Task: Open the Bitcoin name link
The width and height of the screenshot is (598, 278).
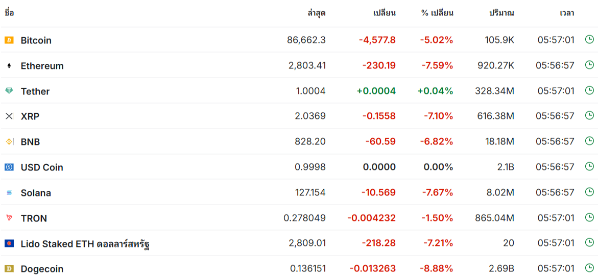Action: [x=36, y=40]
